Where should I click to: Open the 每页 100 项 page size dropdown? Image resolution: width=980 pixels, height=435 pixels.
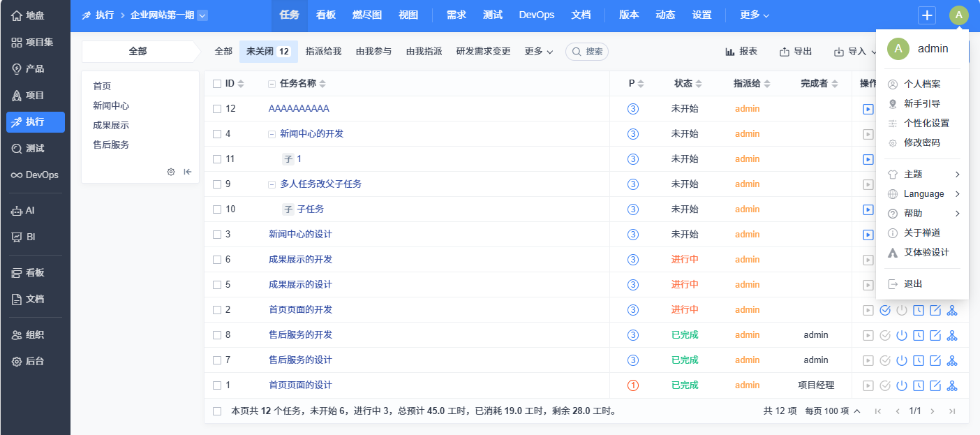pyautogui.click(x=832, y=411)
